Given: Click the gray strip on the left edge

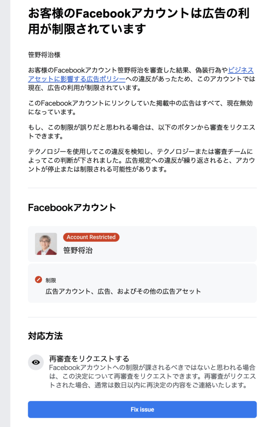Looking at the screenshot, I should point(5,208).
